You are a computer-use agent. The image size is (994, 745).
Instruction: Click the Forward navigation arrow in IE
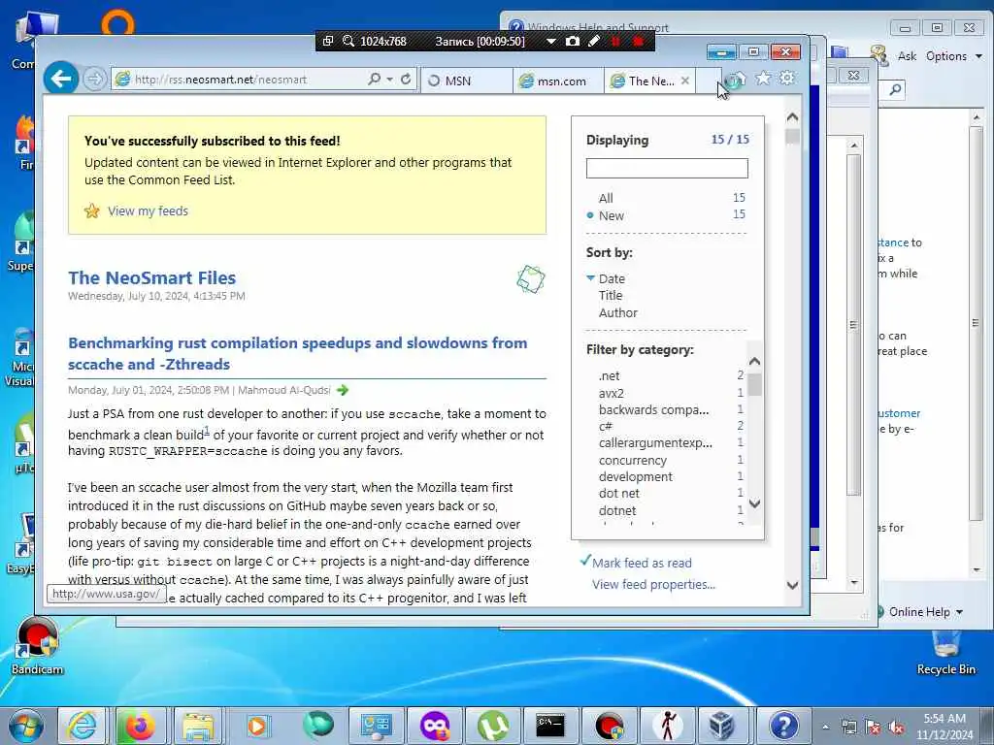coord(94,80)
